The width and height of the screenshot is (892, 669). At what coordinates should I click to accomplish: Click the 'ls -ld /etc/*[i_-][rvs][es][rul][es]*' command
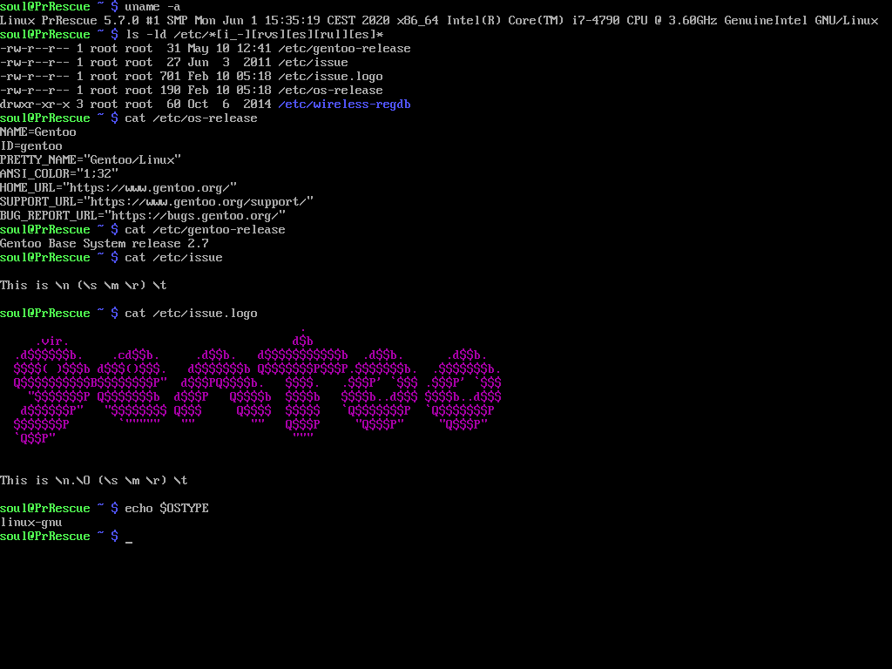click(x=254, y=35)
